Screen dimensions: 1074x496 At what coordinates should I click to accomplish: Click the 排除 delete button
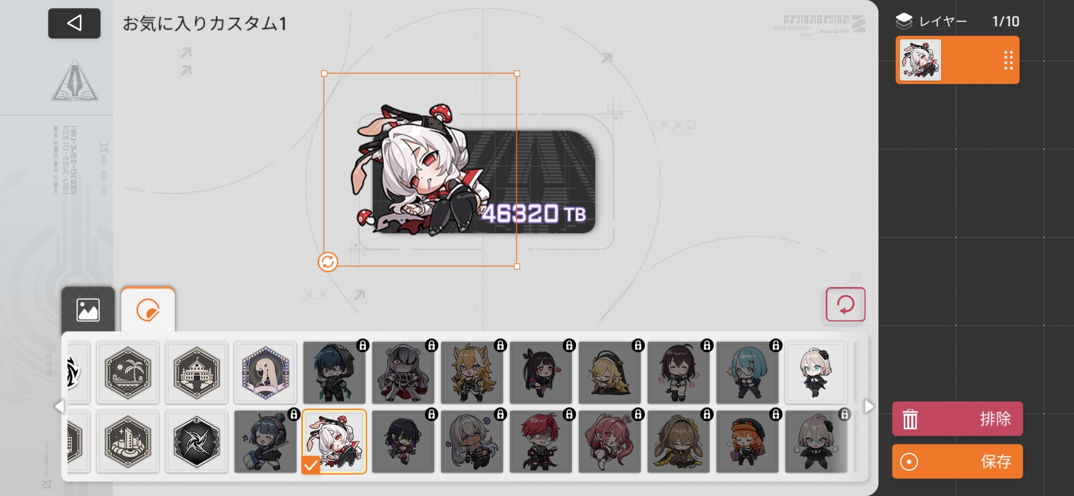click(x=957, y=419)
